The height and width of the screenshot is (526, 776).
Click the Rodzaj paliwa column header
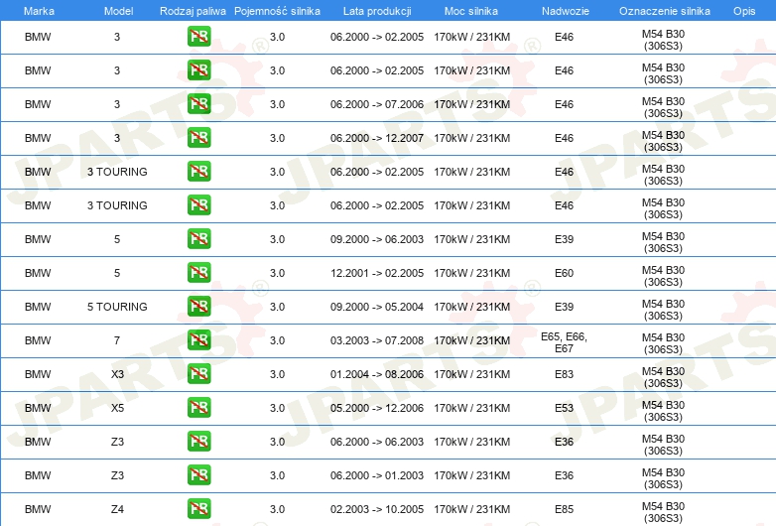pyautogui.click(x=193, y=11)
